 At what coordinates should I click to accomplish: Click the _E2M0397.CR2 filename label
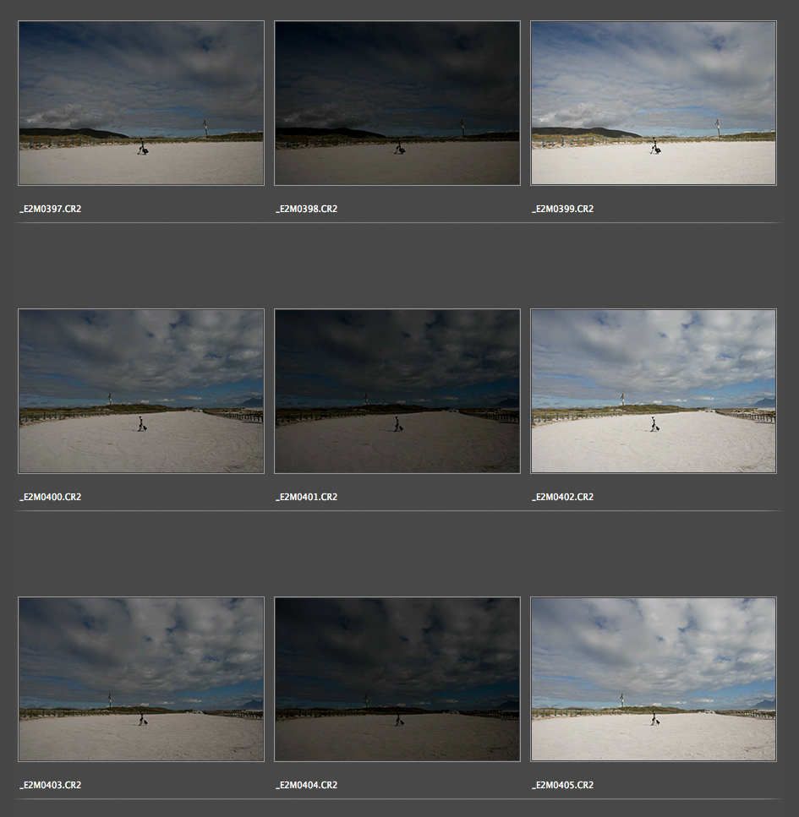(51, 209)
